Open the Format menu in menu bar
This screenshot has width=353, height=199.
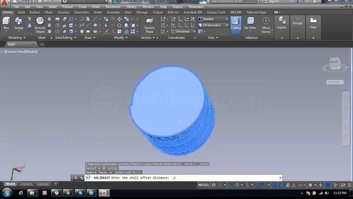tap(67, 7)
